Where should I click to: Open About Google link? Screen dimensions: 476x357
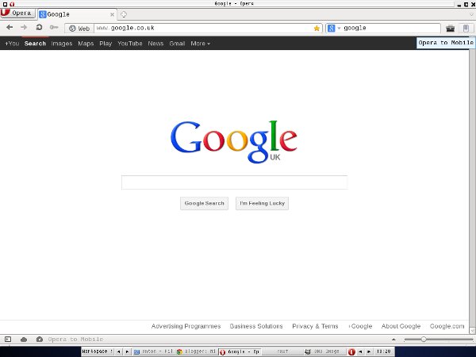[401, 326]
